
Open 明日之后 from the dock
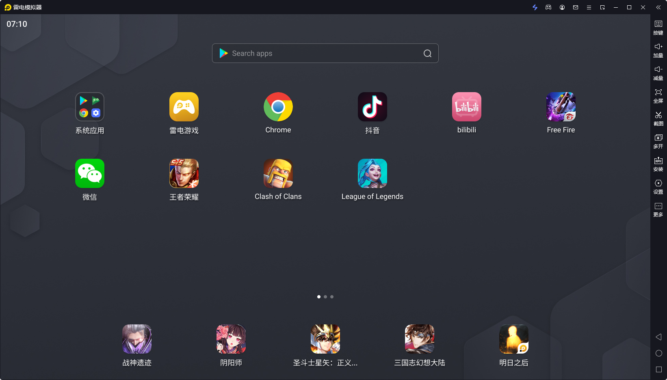(514, 339)
